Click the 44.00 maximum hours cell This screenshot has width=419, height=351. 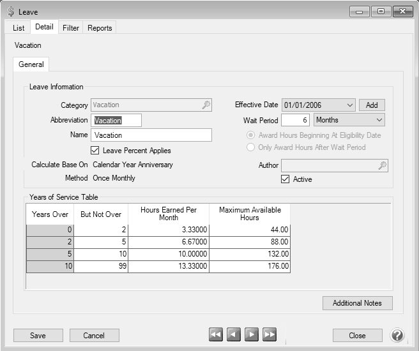click(x=250, y=230)
